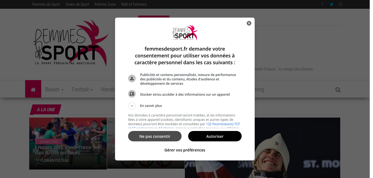Open the 6 Nations Irlande-France article thumbnail

pyautogui.click(x=68, y=144)
